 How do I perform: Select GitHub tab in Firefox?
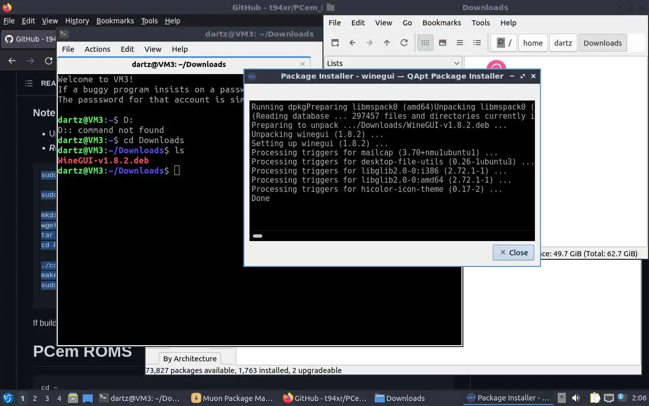pos(29,39)
